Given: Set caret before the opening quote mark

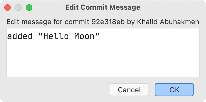Looking at the screenshot, I should click(x=39, y=36).
